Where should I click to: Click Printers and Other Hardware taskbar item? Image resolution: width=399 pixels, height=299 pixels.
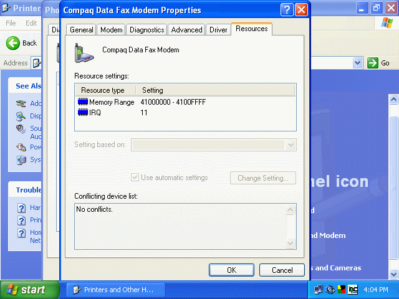point(116,290)
